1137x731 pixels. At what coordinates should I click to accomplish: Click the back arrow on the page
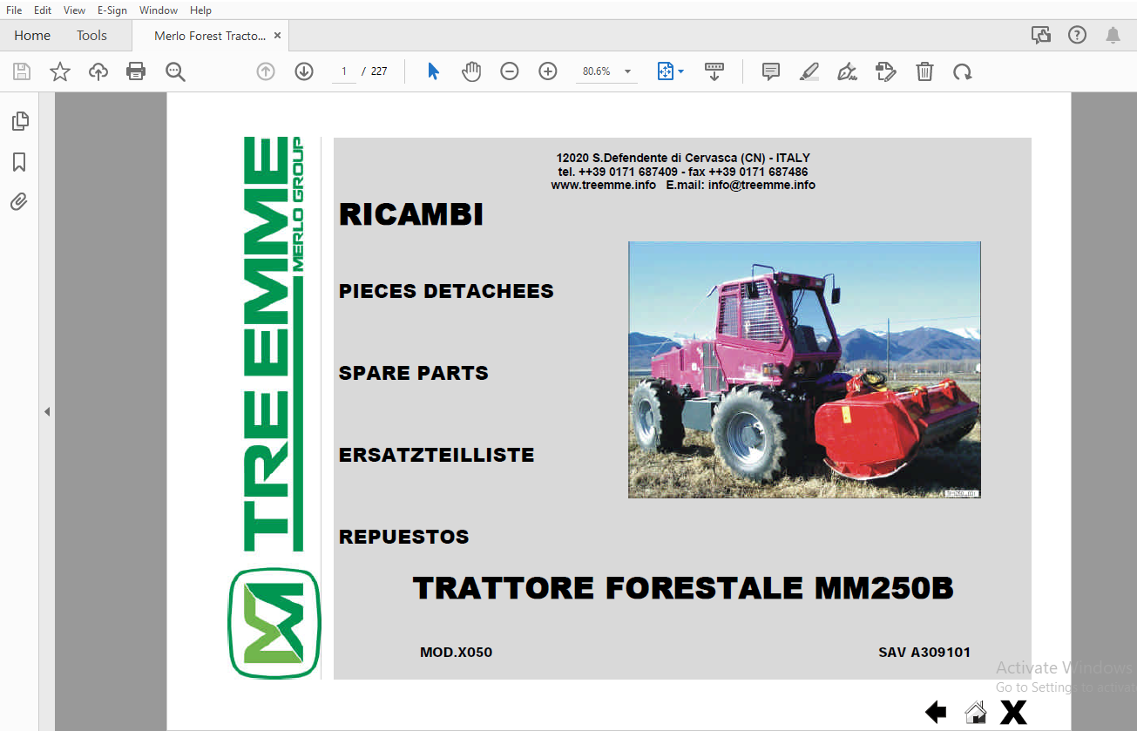(936, 713)
